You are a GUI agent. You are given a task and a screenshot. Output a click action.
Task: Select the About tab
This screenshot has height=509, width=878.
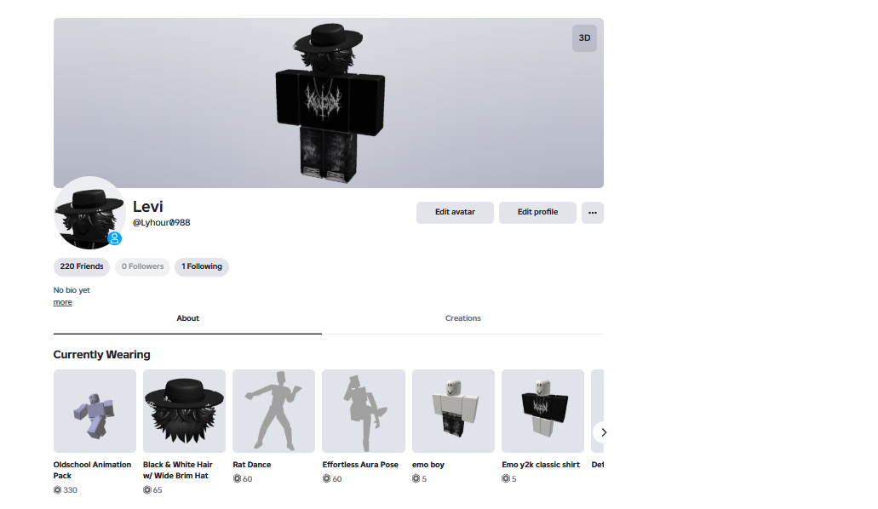click(187, 318)
